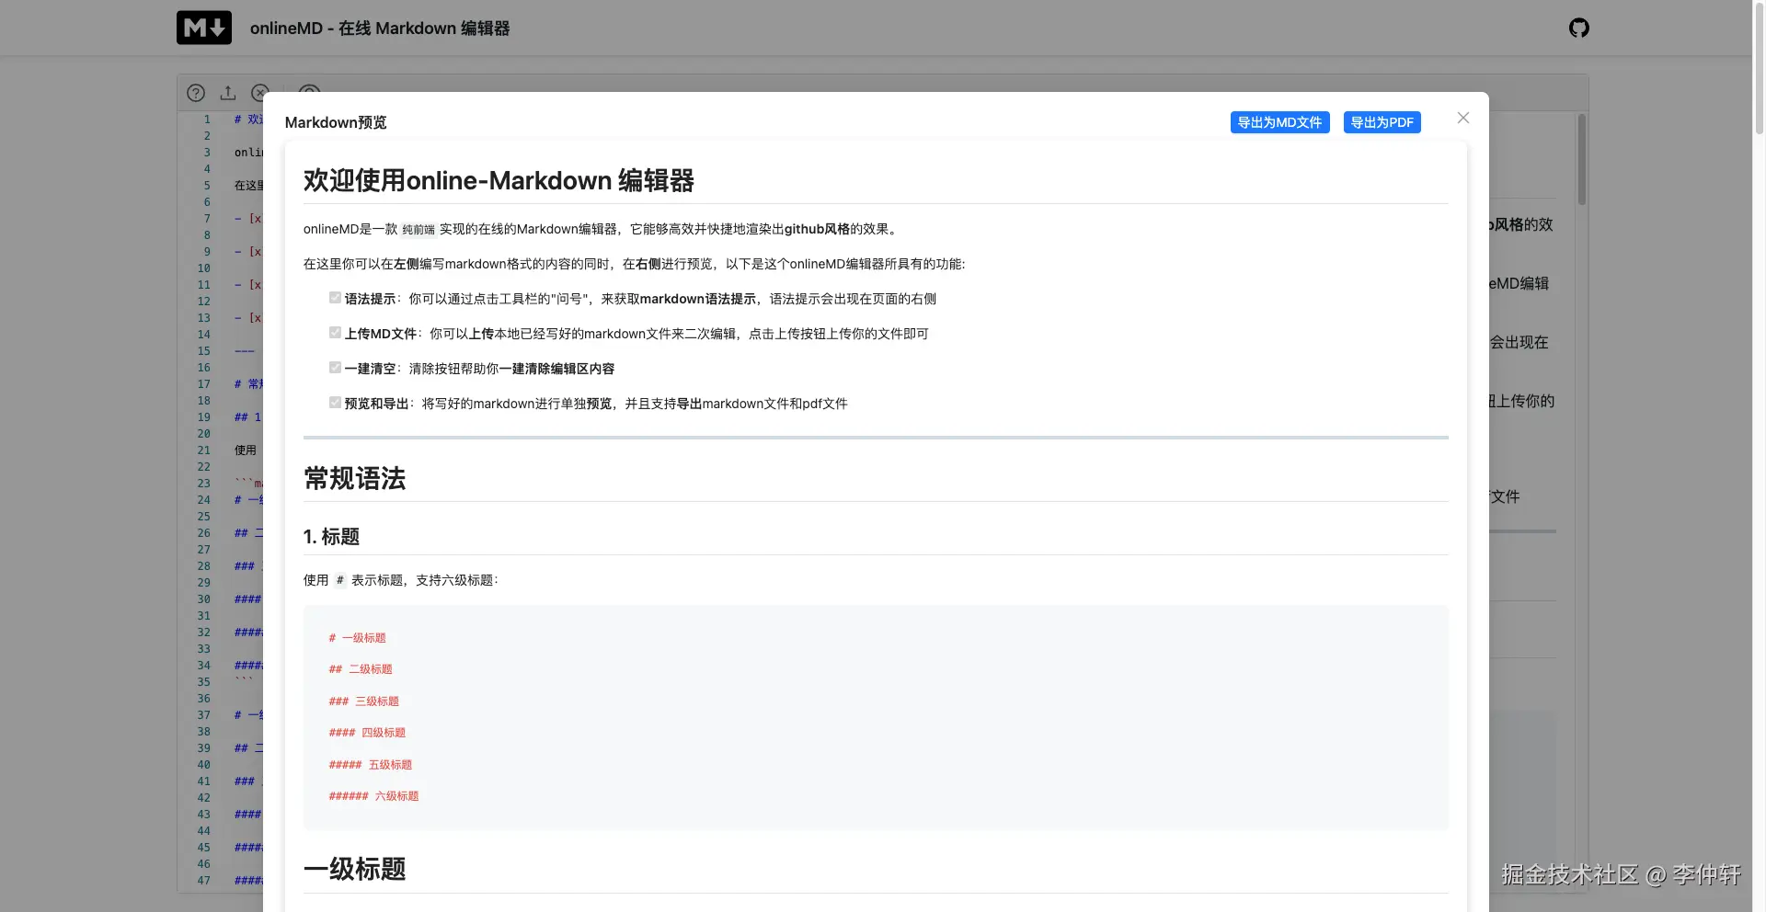
Task: Click the #### 四级标题 code line
Action: pyautogui.click(x=367, y=733)
